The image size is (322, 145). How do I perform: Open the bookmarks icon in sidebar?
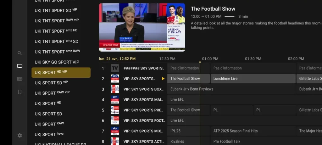pyautogui.click(x=20, y=92)
